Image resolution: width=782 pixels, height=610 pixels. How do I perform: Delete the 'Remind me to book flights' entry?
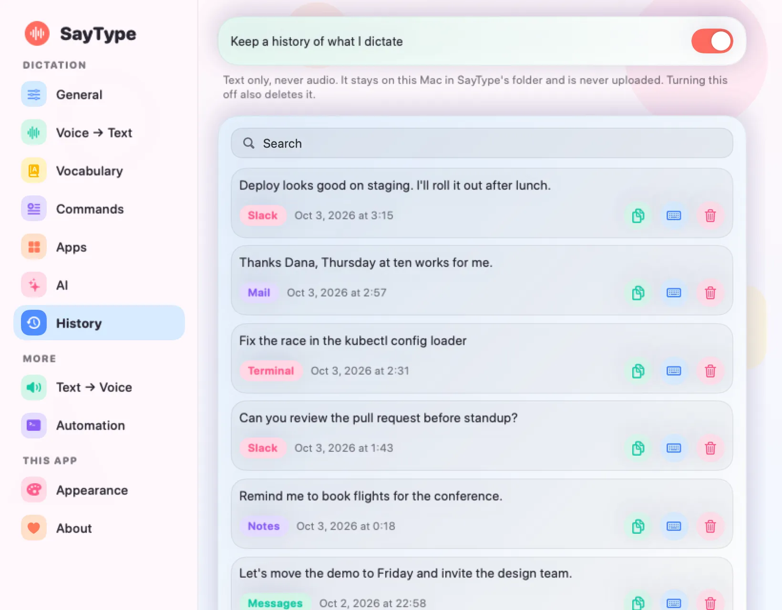pos(710,526)
